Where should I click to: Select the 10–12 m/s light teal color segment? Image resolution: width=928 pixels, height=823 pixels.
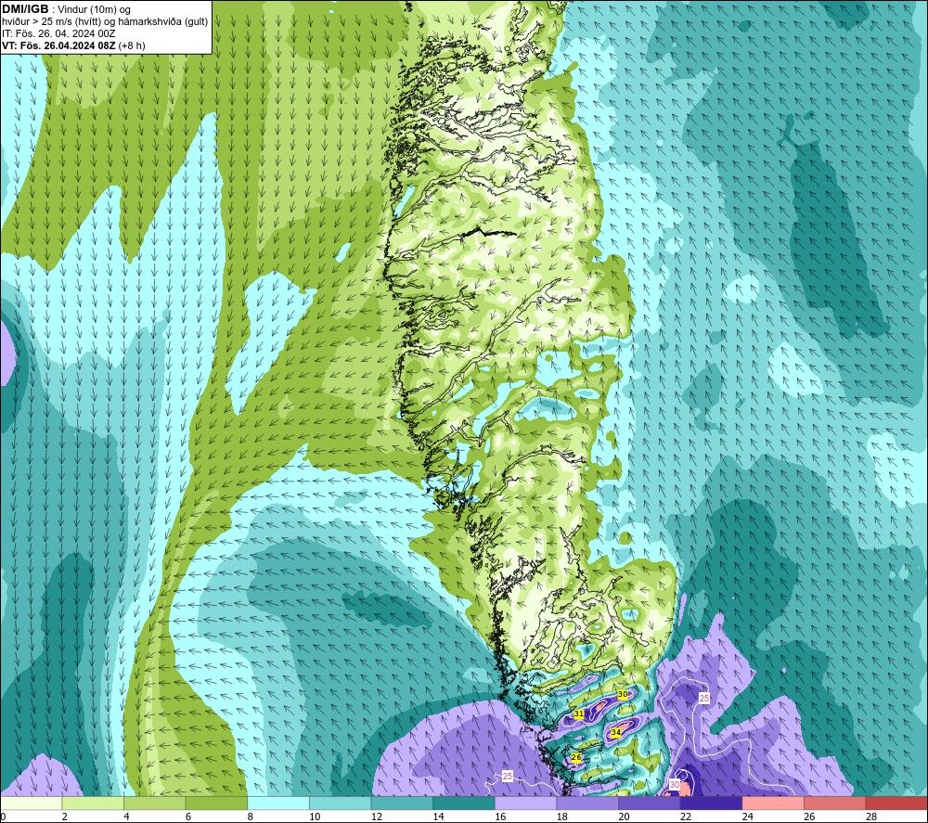pyautogui.click(x=341, y=803)
